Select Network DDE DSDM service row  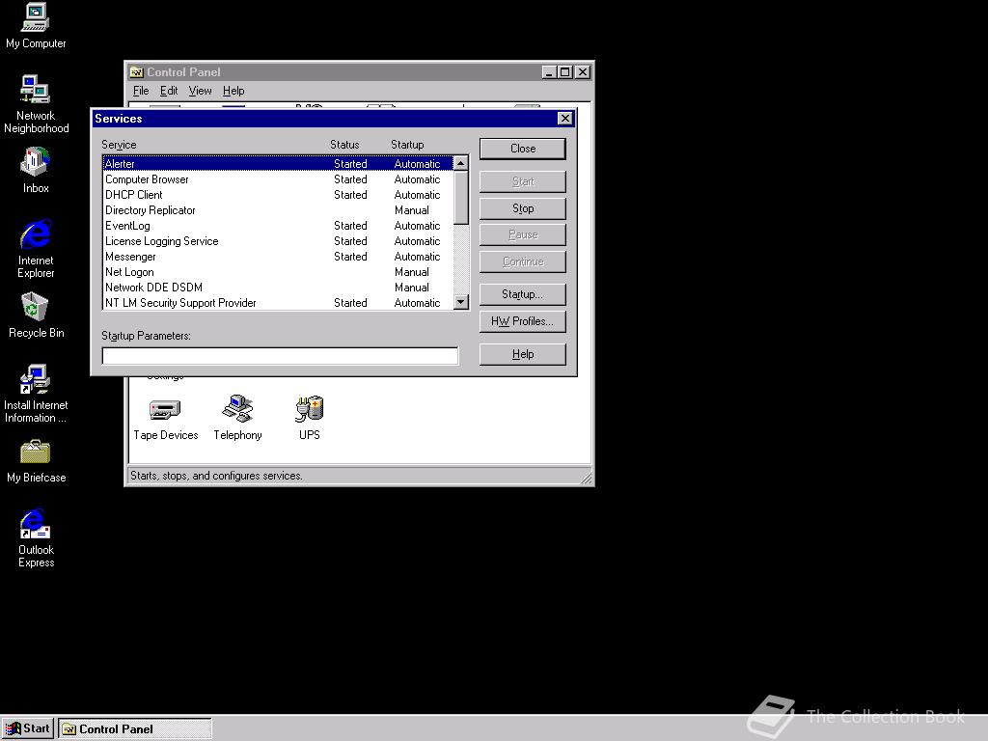(277, 288)
